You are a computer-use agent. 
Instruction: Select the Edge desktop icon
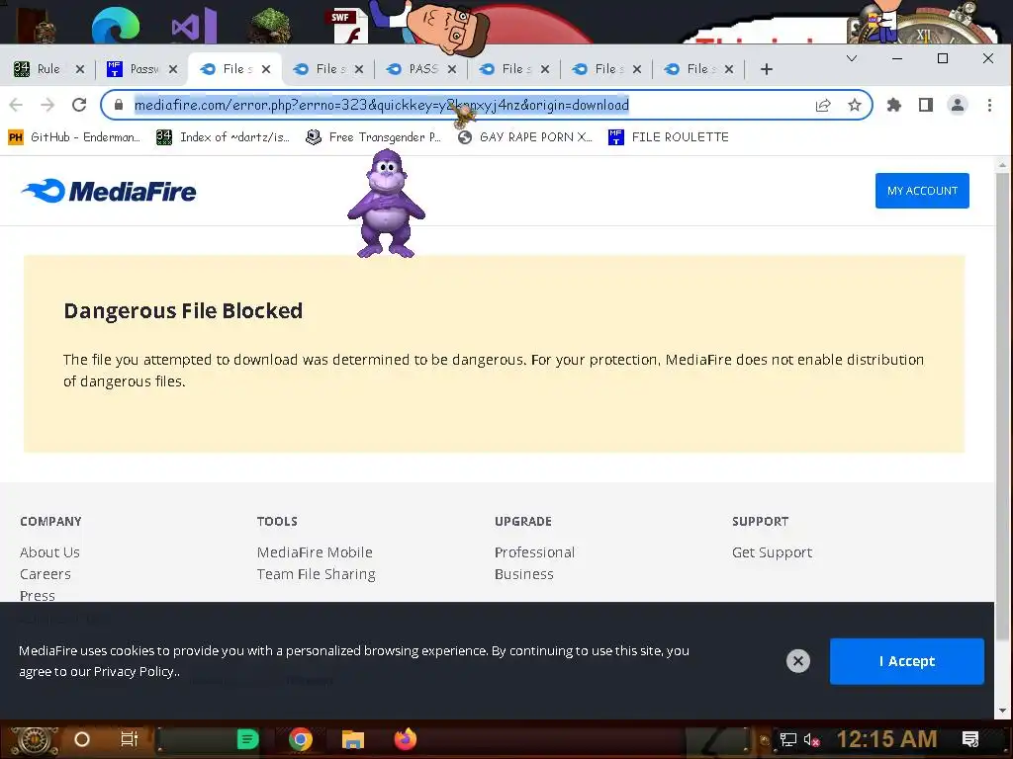point(116,25)
